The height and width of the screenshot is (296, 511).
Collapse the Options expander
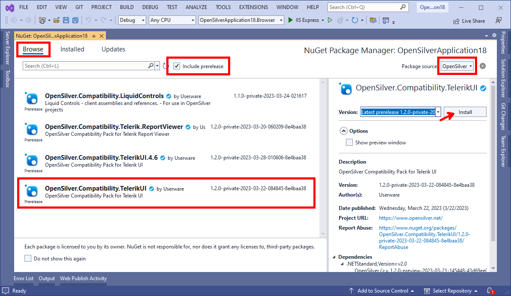343,131
